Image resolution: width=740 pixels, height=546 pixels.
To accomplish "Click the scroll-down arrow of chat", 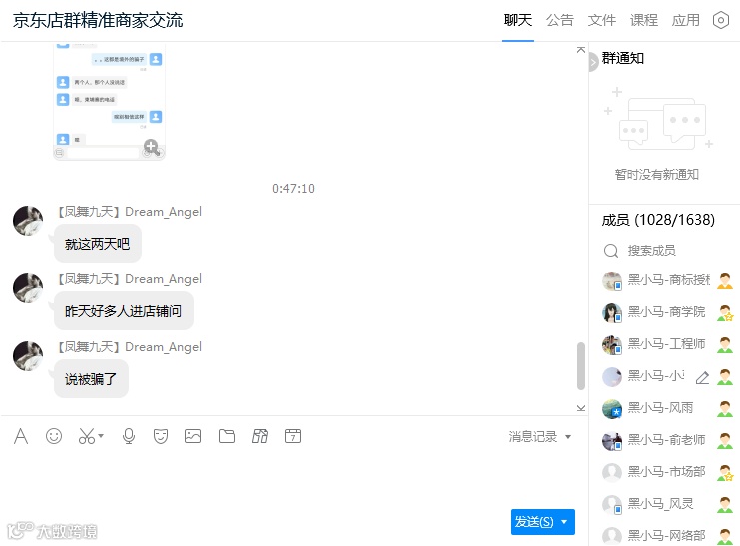I will tap(581, 407).
